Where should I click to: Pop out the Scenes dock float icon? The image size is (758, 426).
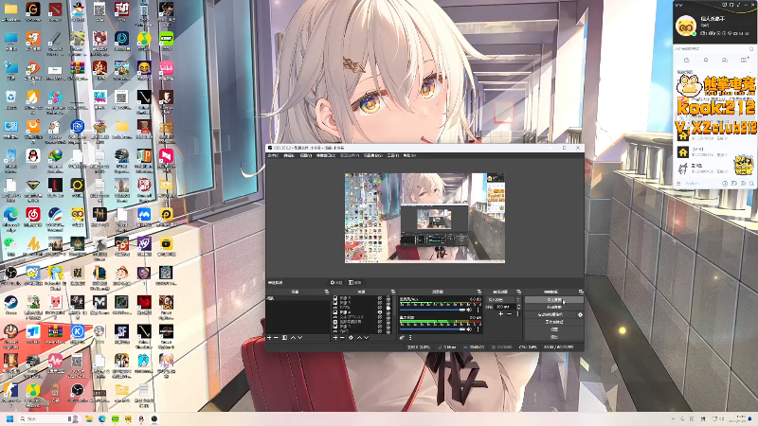click(326, 292)
